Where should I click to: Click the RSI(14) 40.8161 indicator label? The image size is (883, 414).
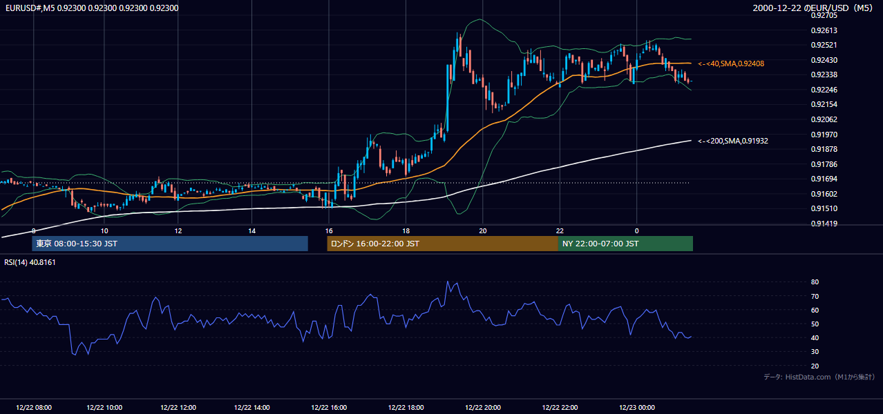pos(30,262)
